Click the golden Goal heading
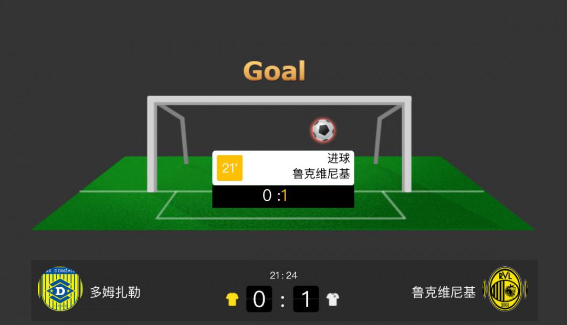This screenshot has width=567, height=325. 275,71
